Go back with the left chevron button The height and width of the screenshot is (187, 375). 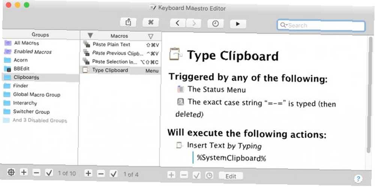(177, 23)
